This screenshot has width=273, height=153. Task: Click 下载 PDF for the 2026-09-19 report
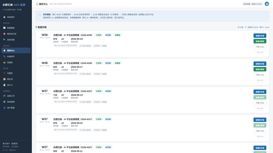click(260, 52)
